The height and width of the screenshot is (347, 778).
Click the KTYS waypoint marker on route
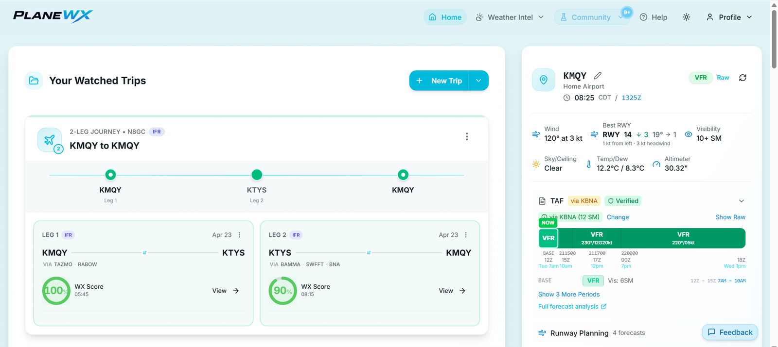pos(257,175)
